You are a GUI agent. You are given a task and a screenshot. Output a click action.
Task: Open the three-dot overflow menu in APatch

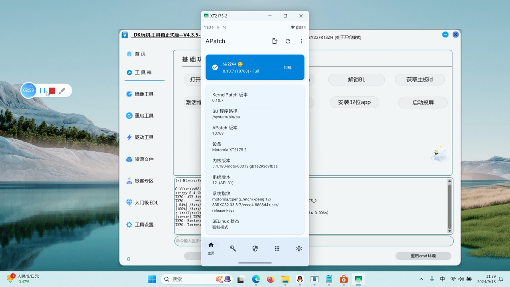301,41
